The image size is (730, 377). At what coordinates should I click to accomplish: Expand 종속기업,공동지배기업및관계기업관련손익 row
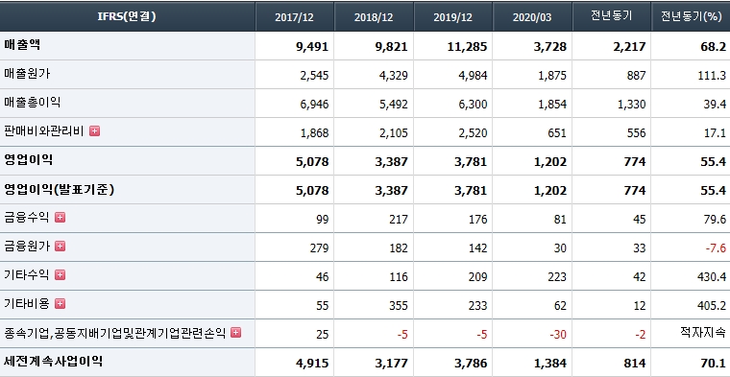[236, 332]
